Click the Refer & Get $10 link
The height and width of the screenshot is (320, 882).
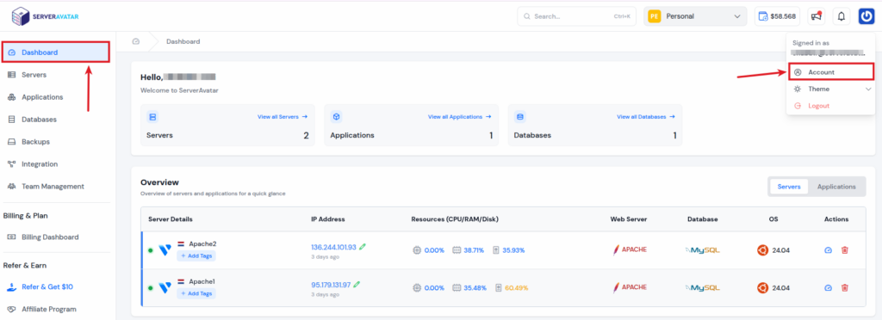[x=47, y=286]
